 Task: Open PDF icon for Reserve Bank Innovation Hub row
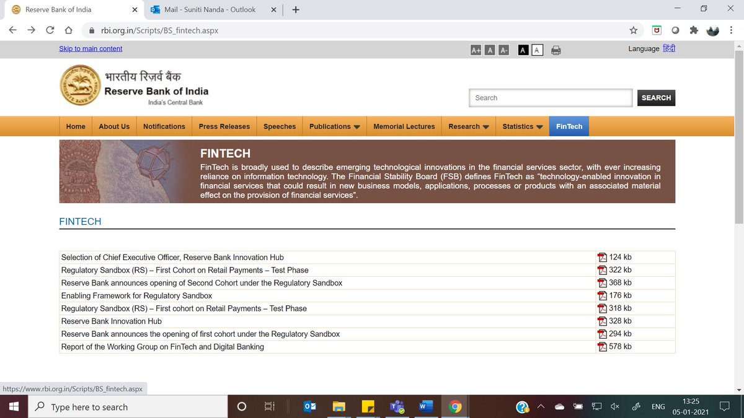[x=601, y=321]
